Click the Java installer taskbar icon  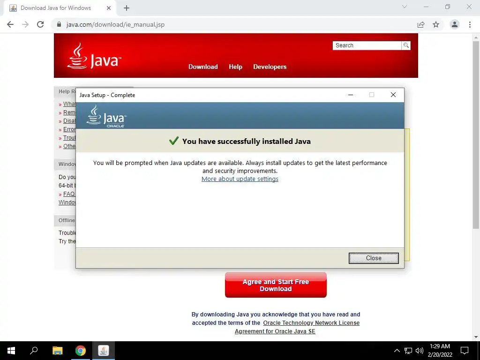point(104,351)
